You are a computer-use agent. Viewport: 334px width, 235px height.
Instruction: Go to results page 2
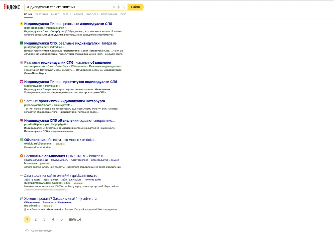[36, 219]
